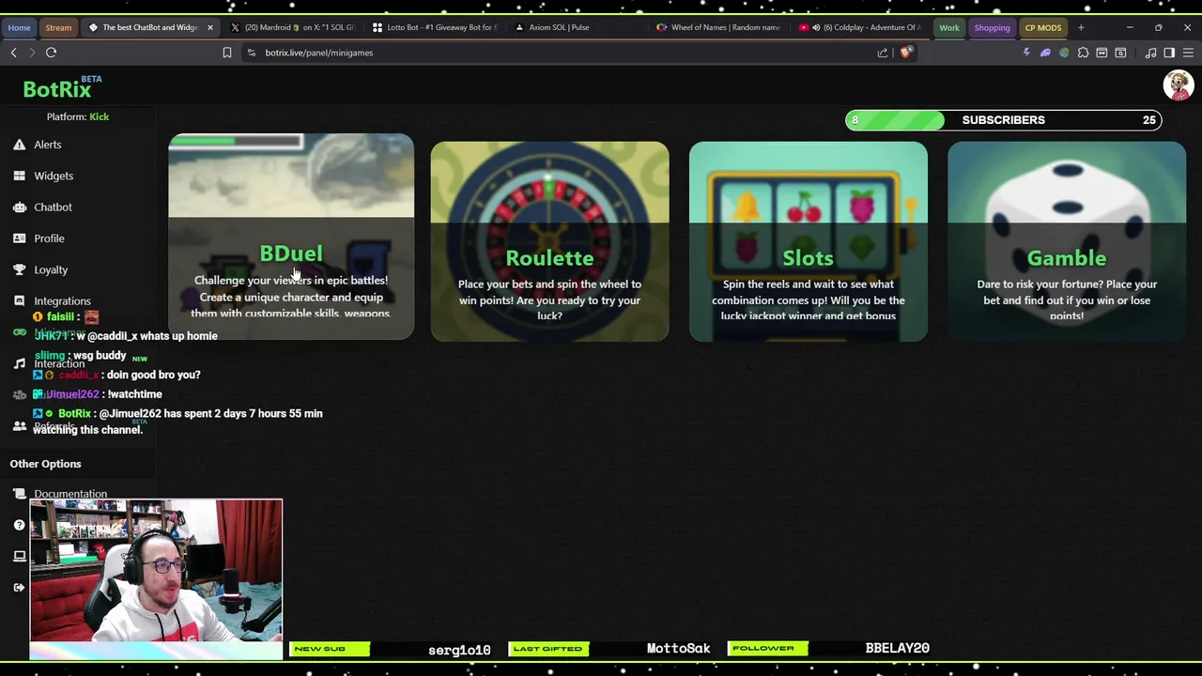Open the Brave Shields lion icon
Viewport: 1202px width, 676px height.
click(x=905, y=53)
